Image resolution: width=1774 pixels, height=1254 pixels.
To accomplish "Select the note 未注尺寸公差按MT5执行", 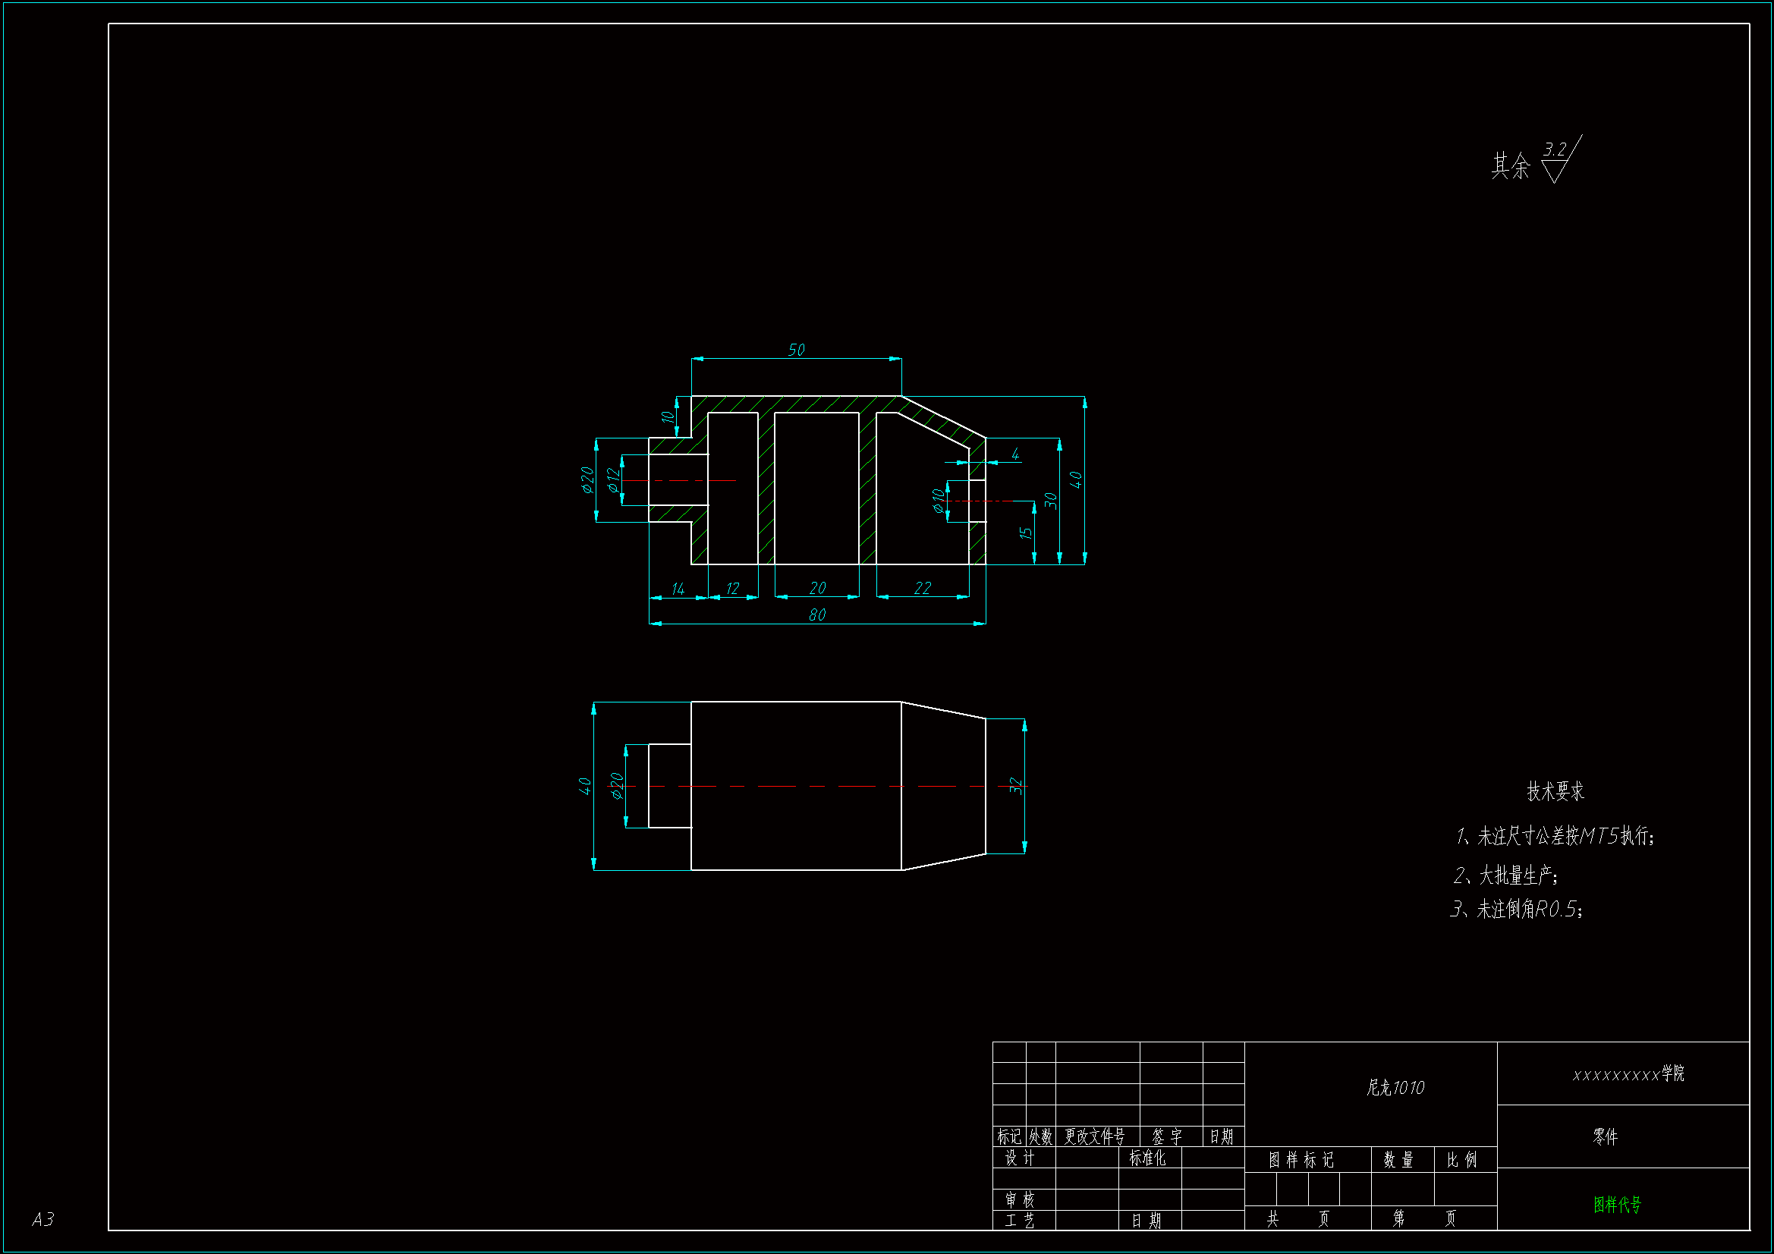I will [x=1555, y=836].
